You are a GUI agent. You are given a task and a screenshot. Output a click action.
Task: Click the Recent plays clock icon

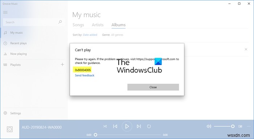point(5,43)
